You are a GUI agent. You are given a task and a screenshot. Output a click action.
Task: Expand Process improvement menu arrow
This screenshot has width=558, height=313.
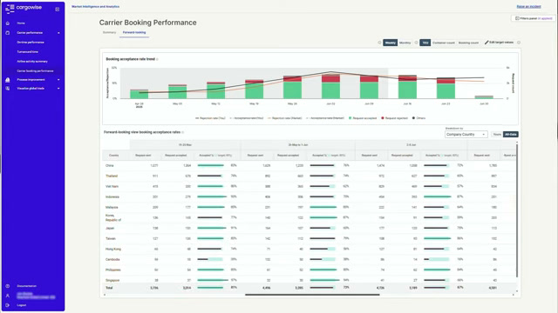tap(58, 80)
